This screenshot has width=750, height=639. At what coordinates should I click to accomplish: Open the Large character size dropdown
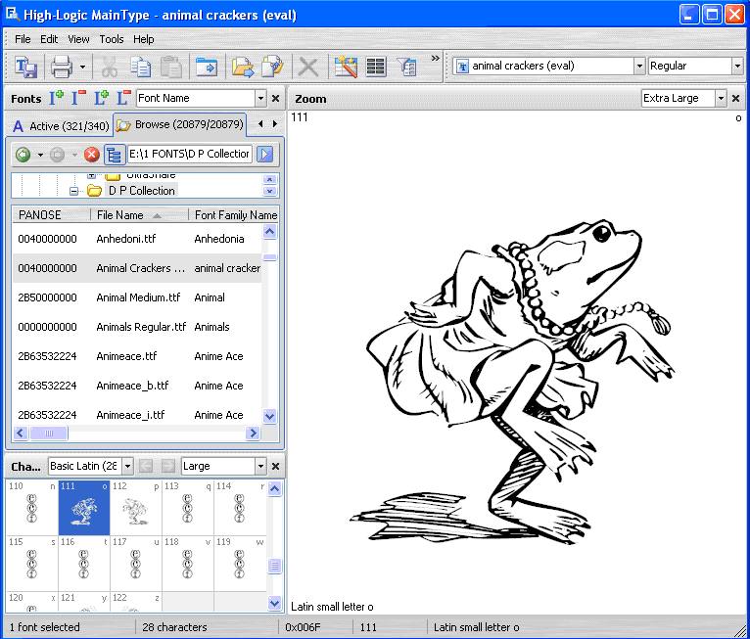[x=260, y=466]
